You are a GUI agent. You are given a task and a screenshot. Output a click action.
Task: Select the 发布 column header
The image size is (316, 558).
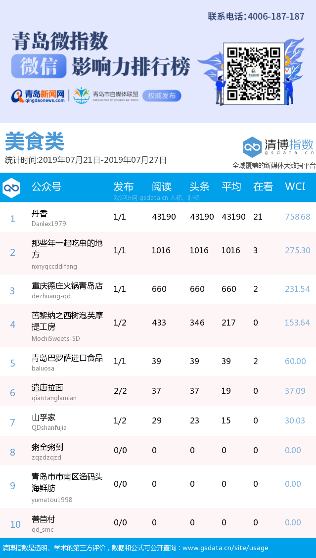pos(123,186)
